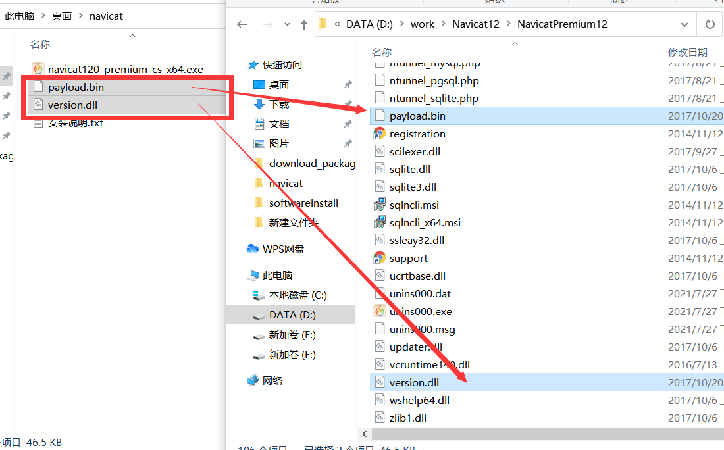The image size is (724, 450).
Task: Click 桌面 breadcrumb in left window
Action: pos(62,16)
